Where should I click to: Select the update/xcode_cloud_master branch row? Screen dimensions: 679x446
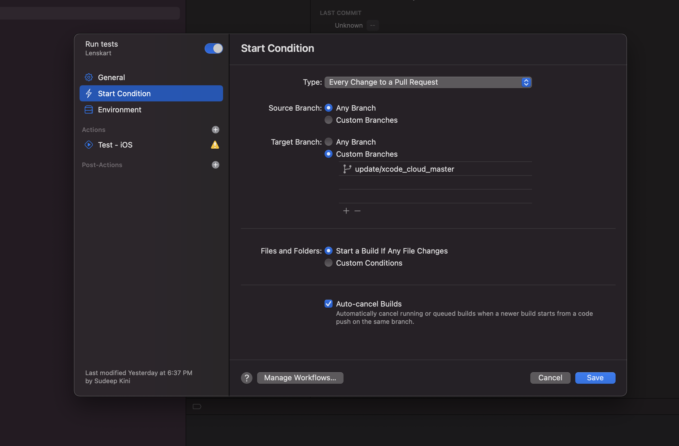click(x=435, y=169)
